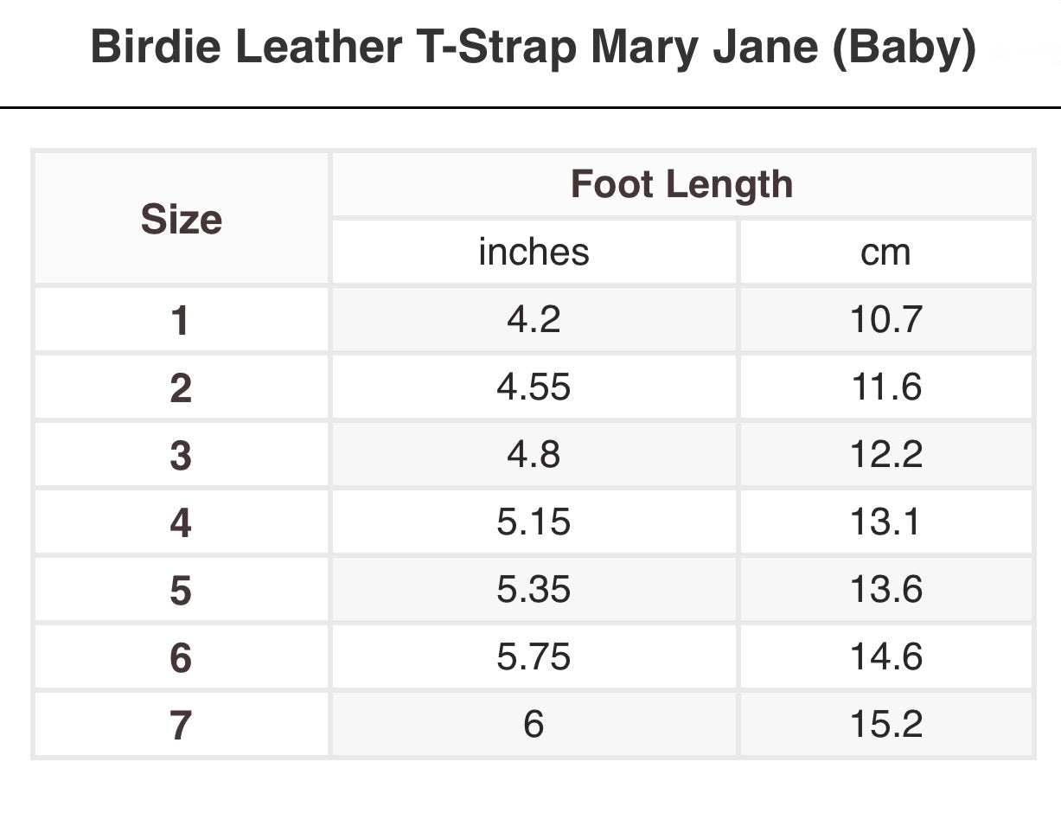Select size 1 in the Size column

(x=180, y=321)
